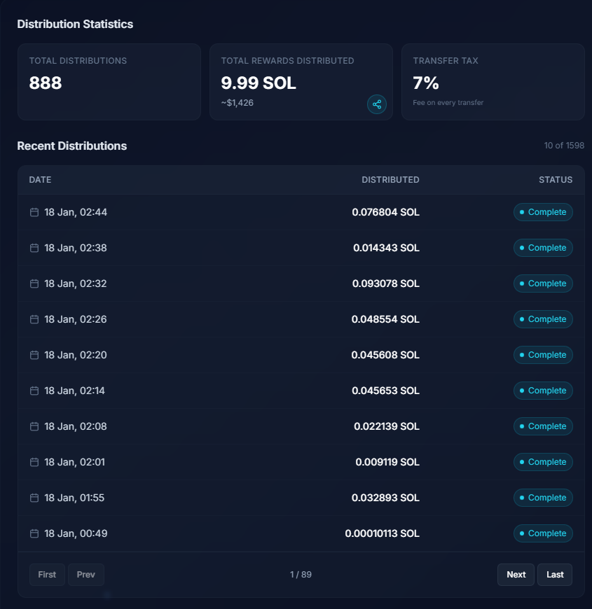592x609 pixels.
Task: Click the Prev page button
Action: pyautogui.click(x=86, y=575)
